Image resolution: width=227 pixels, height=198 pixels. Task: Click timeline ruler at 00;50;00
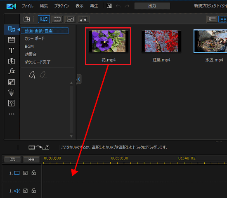[x=119, y=158]
